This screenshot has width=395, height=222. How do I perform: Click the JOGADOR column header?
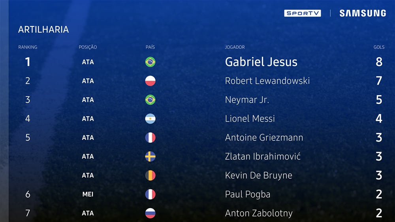pos(235,47)
